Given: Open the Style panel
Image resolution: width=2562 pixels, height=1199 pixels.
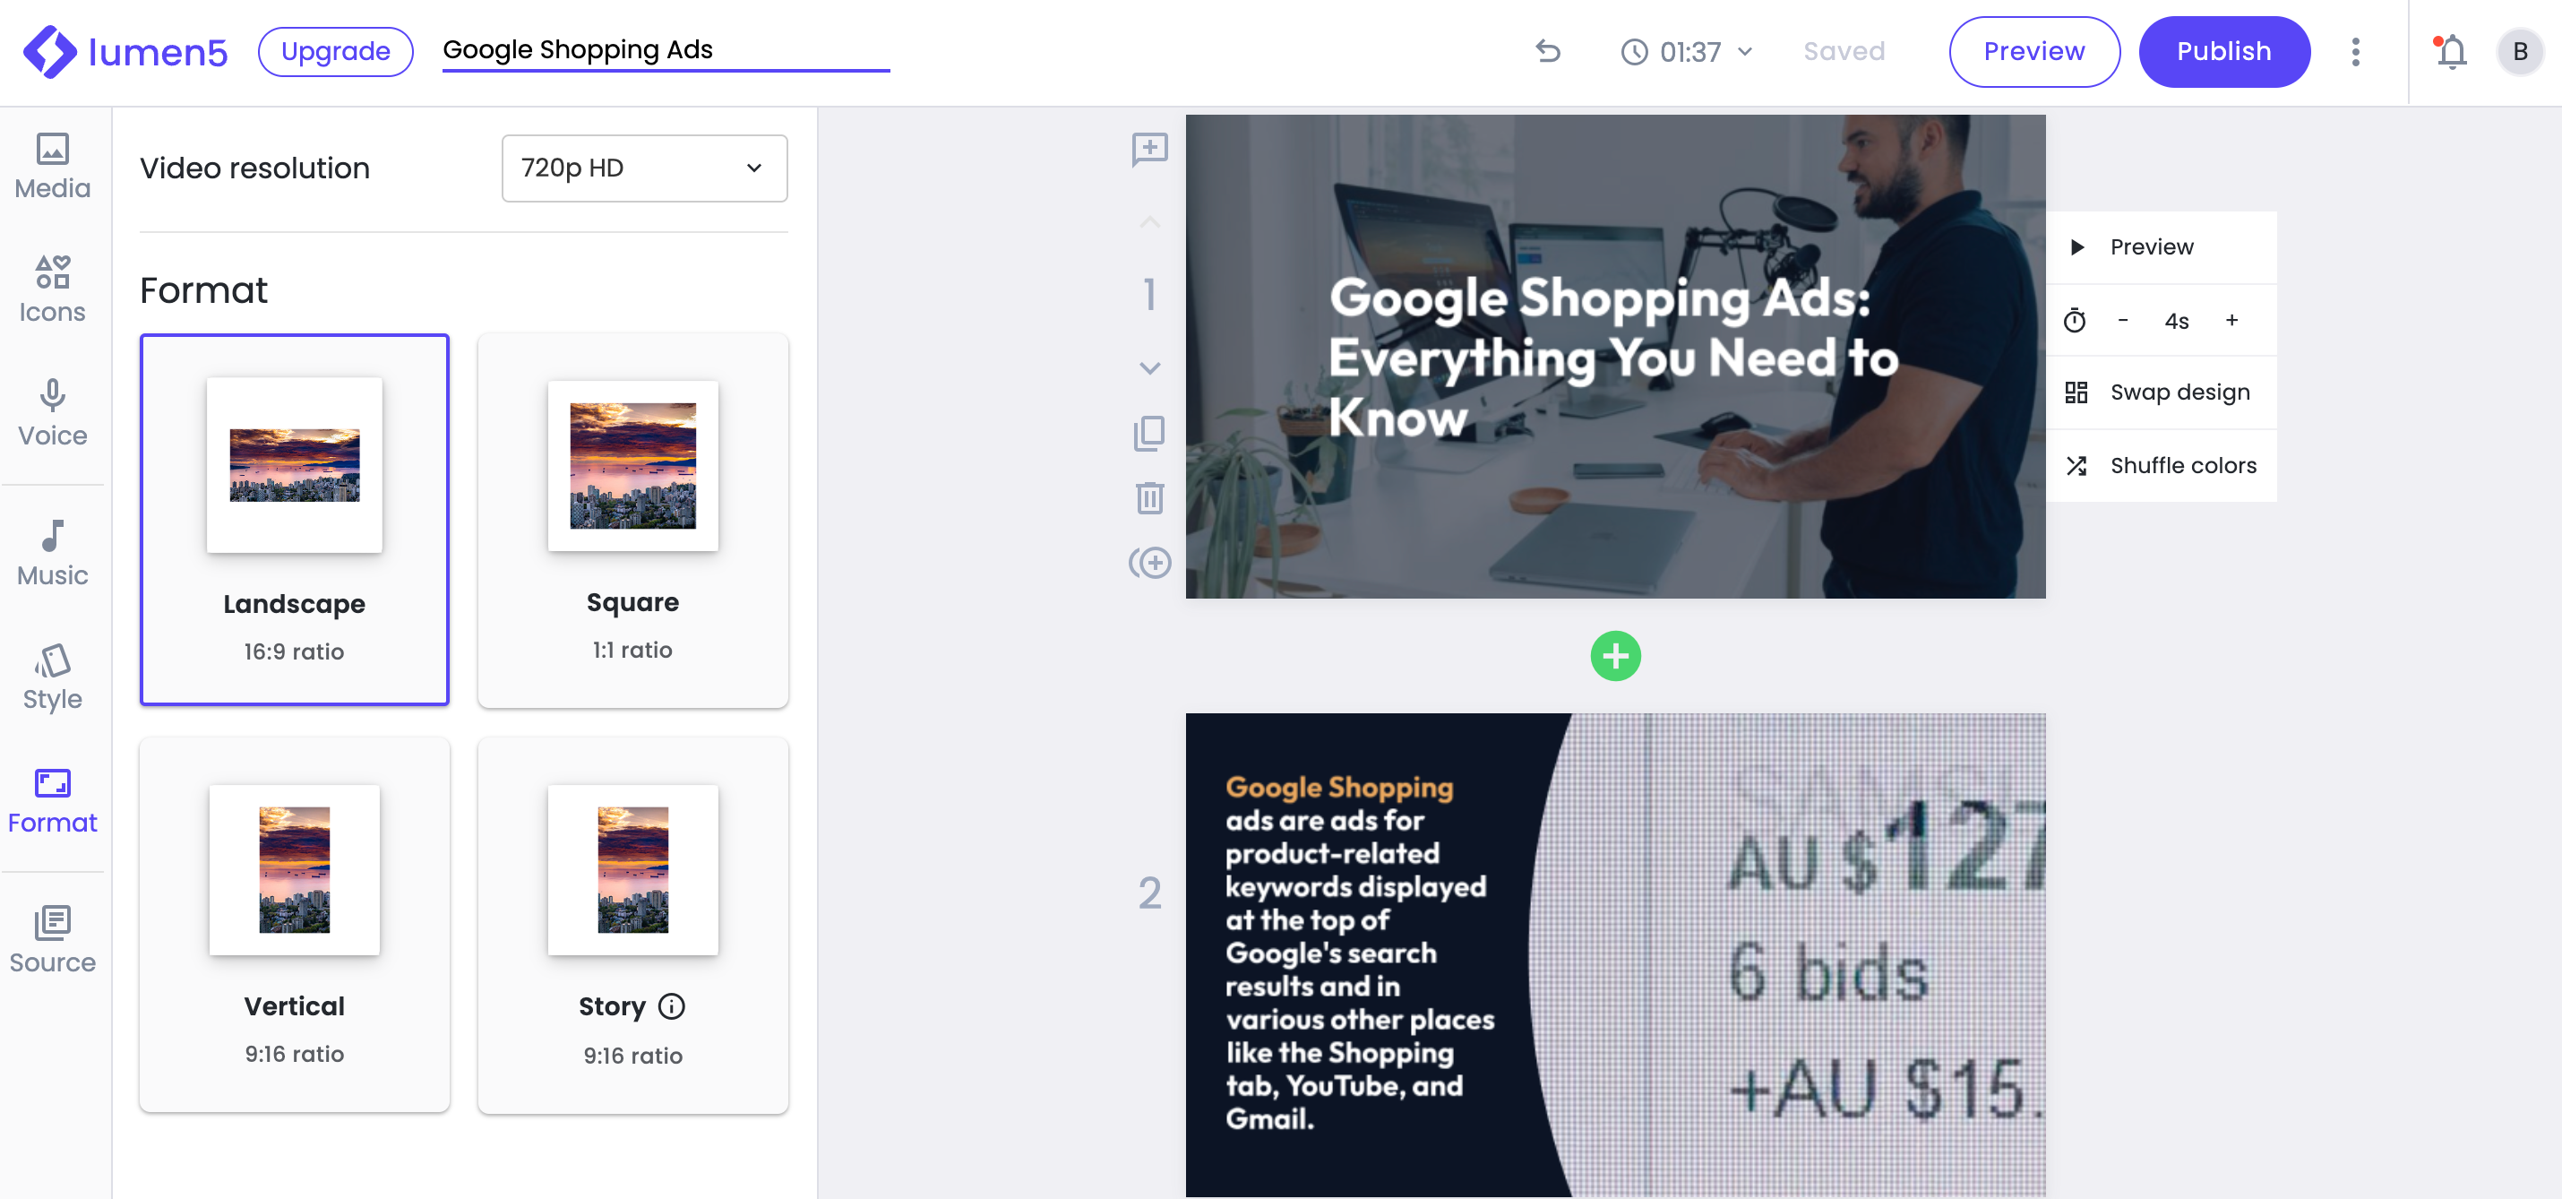Looking at the screenshot, I should pos(53,677).
